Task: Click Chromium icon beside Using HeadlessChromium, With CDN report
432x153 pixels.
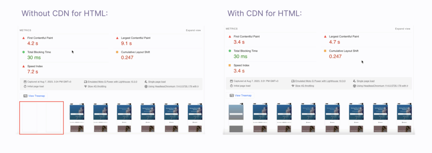Action: pos(354,86)
